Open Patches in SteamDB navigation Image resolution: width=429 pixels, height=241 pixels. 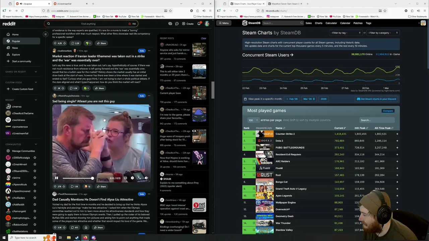pyautogui.click(x=358, y=23)
